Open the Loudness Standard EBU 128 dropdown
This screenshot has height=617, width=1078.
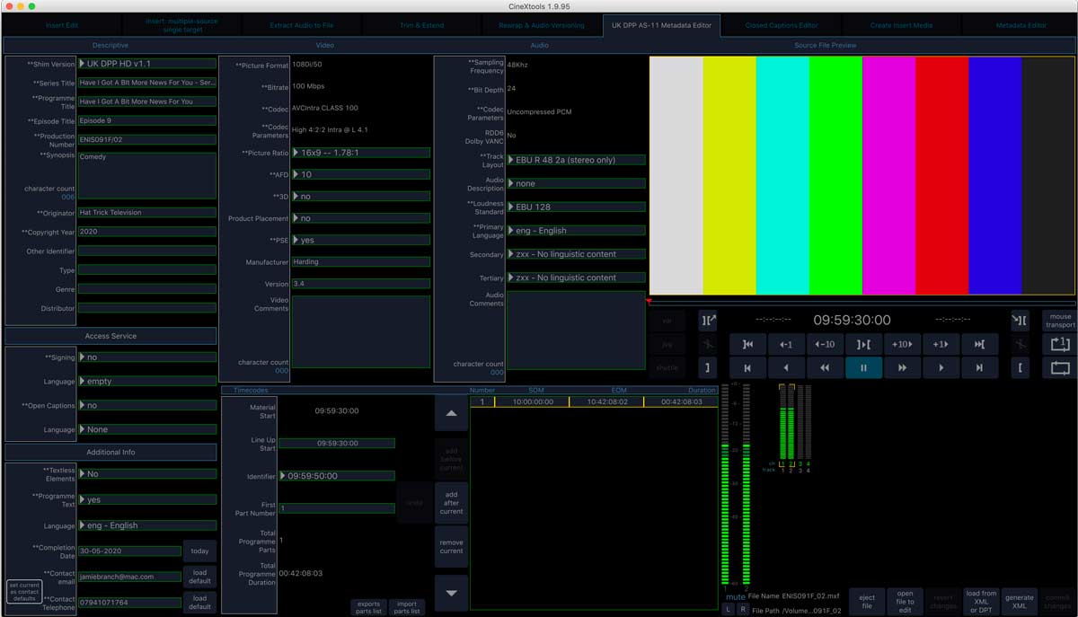coord(577,207)
